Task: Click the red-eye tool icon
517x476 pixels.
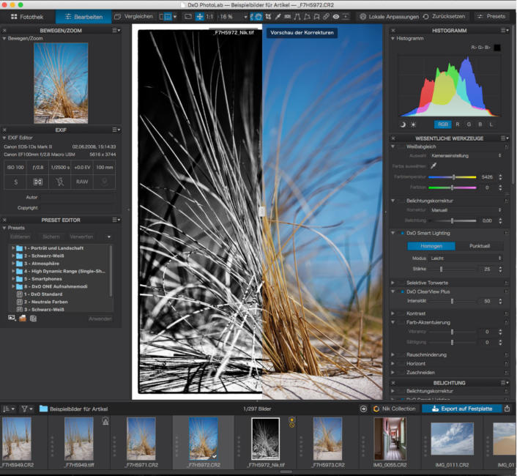Action: coord(335,17)
